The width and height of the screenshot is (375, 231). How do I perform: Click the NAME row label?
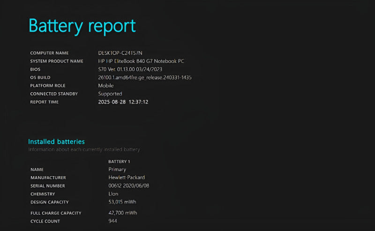[x=37, y=170]
